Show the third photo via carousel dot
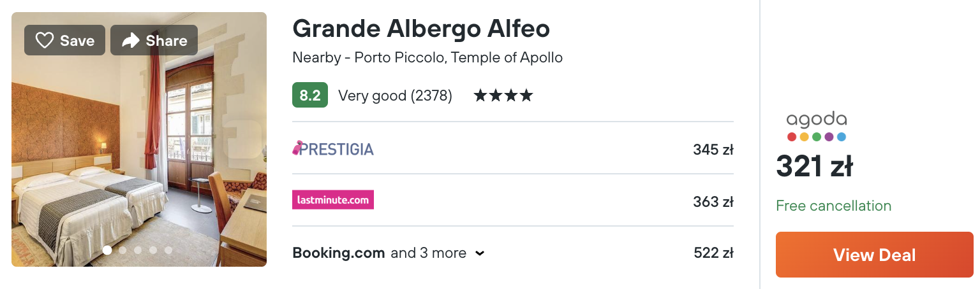Image resolution: width=980 pixels, height=289 pixels. pyautogui.click(x=138, y=250)
